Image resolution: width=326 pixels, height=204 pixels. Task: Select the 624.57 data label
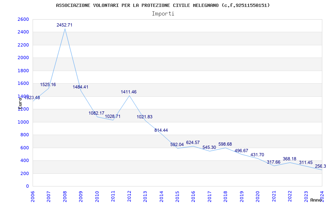point(193,142)
